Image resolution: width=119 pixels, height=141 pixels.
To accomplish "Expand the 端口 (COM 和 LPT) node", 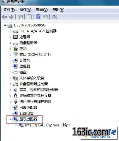I will 10,55.
